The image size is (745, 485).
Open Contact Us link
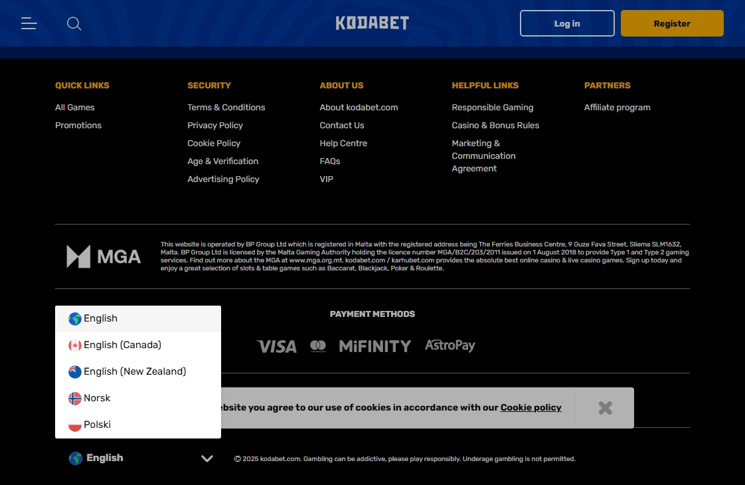[341, 126]
